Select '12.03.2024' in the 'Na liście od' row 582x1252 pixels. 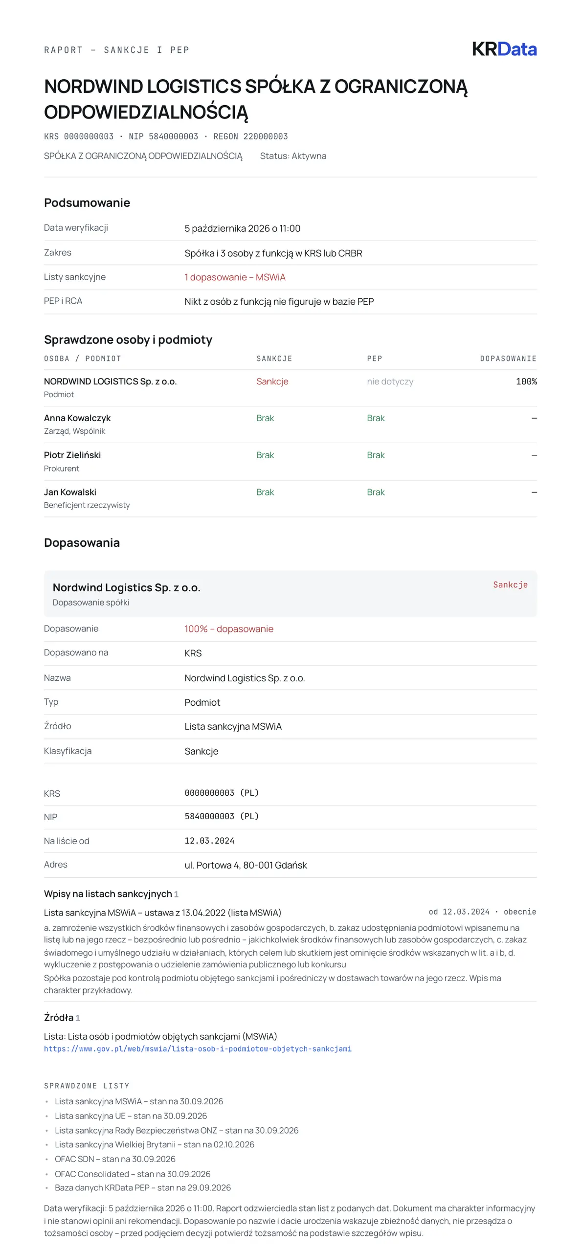(x=209, y=841)
